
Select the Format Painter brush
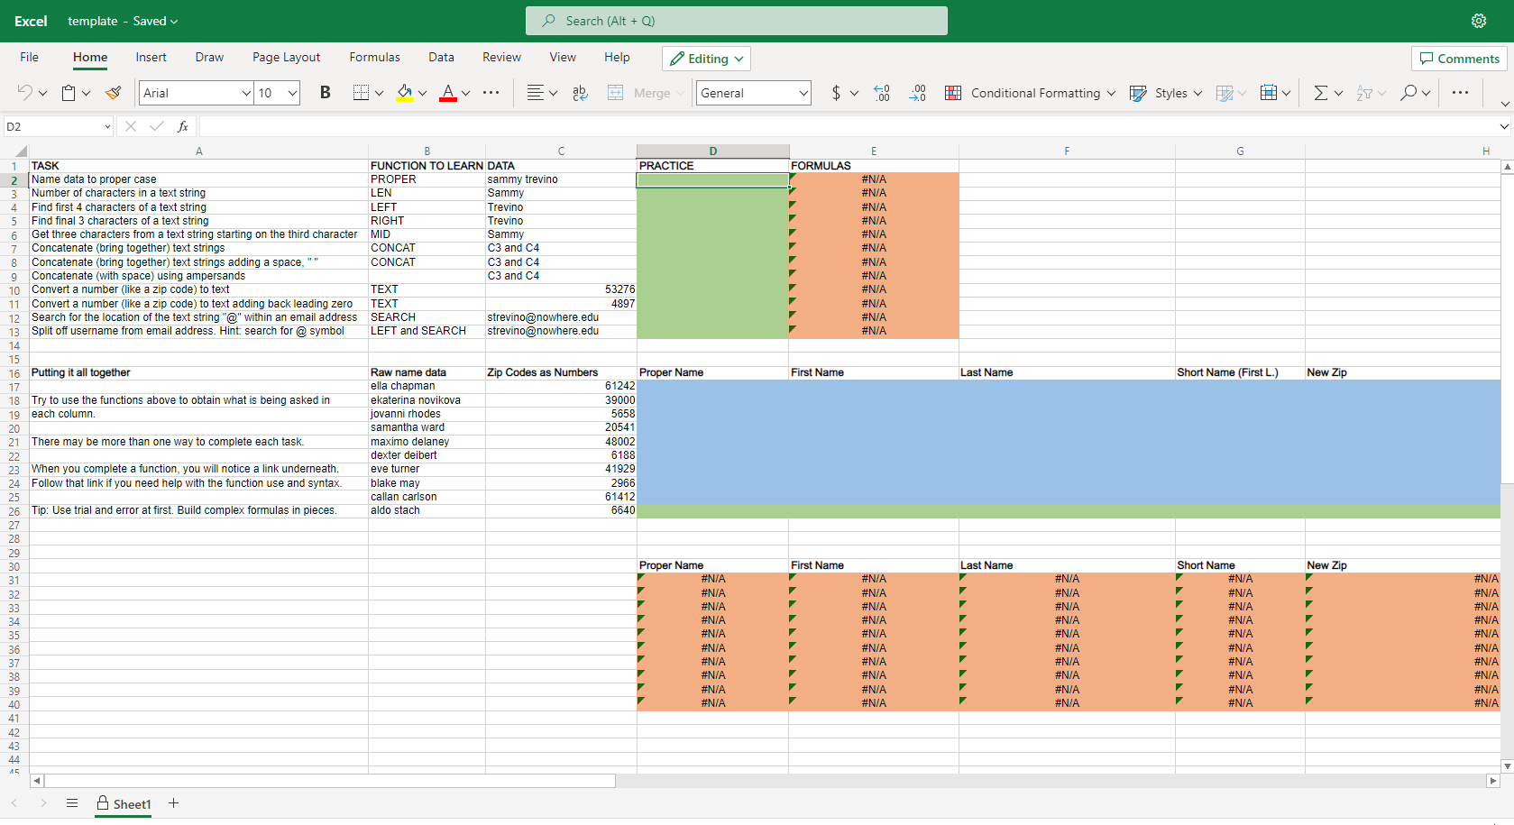113,93
